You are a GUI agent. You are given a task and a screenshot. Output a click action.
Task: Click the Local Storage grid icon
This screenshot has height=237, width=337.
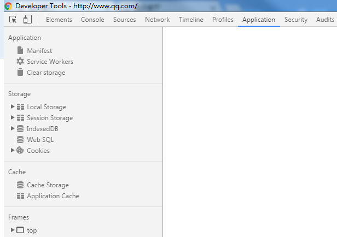click(20, 107)
